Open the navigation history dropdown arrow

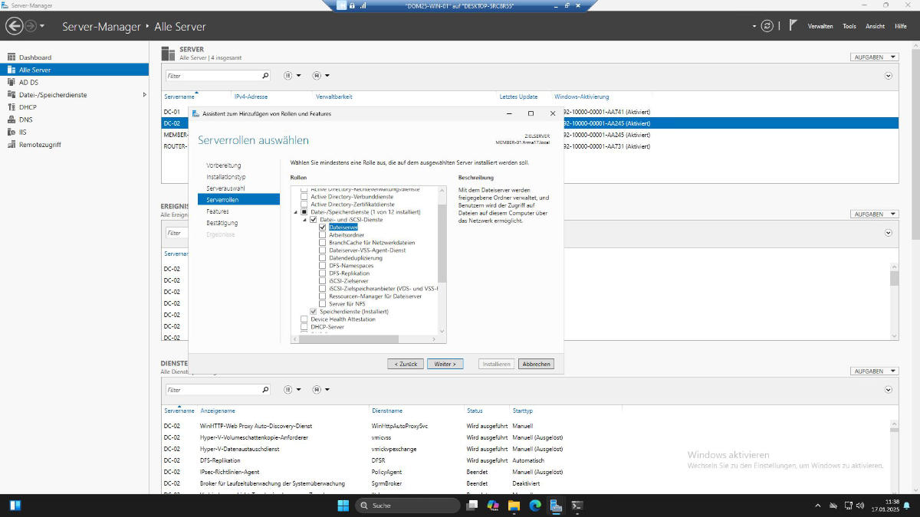coord(42,26)
